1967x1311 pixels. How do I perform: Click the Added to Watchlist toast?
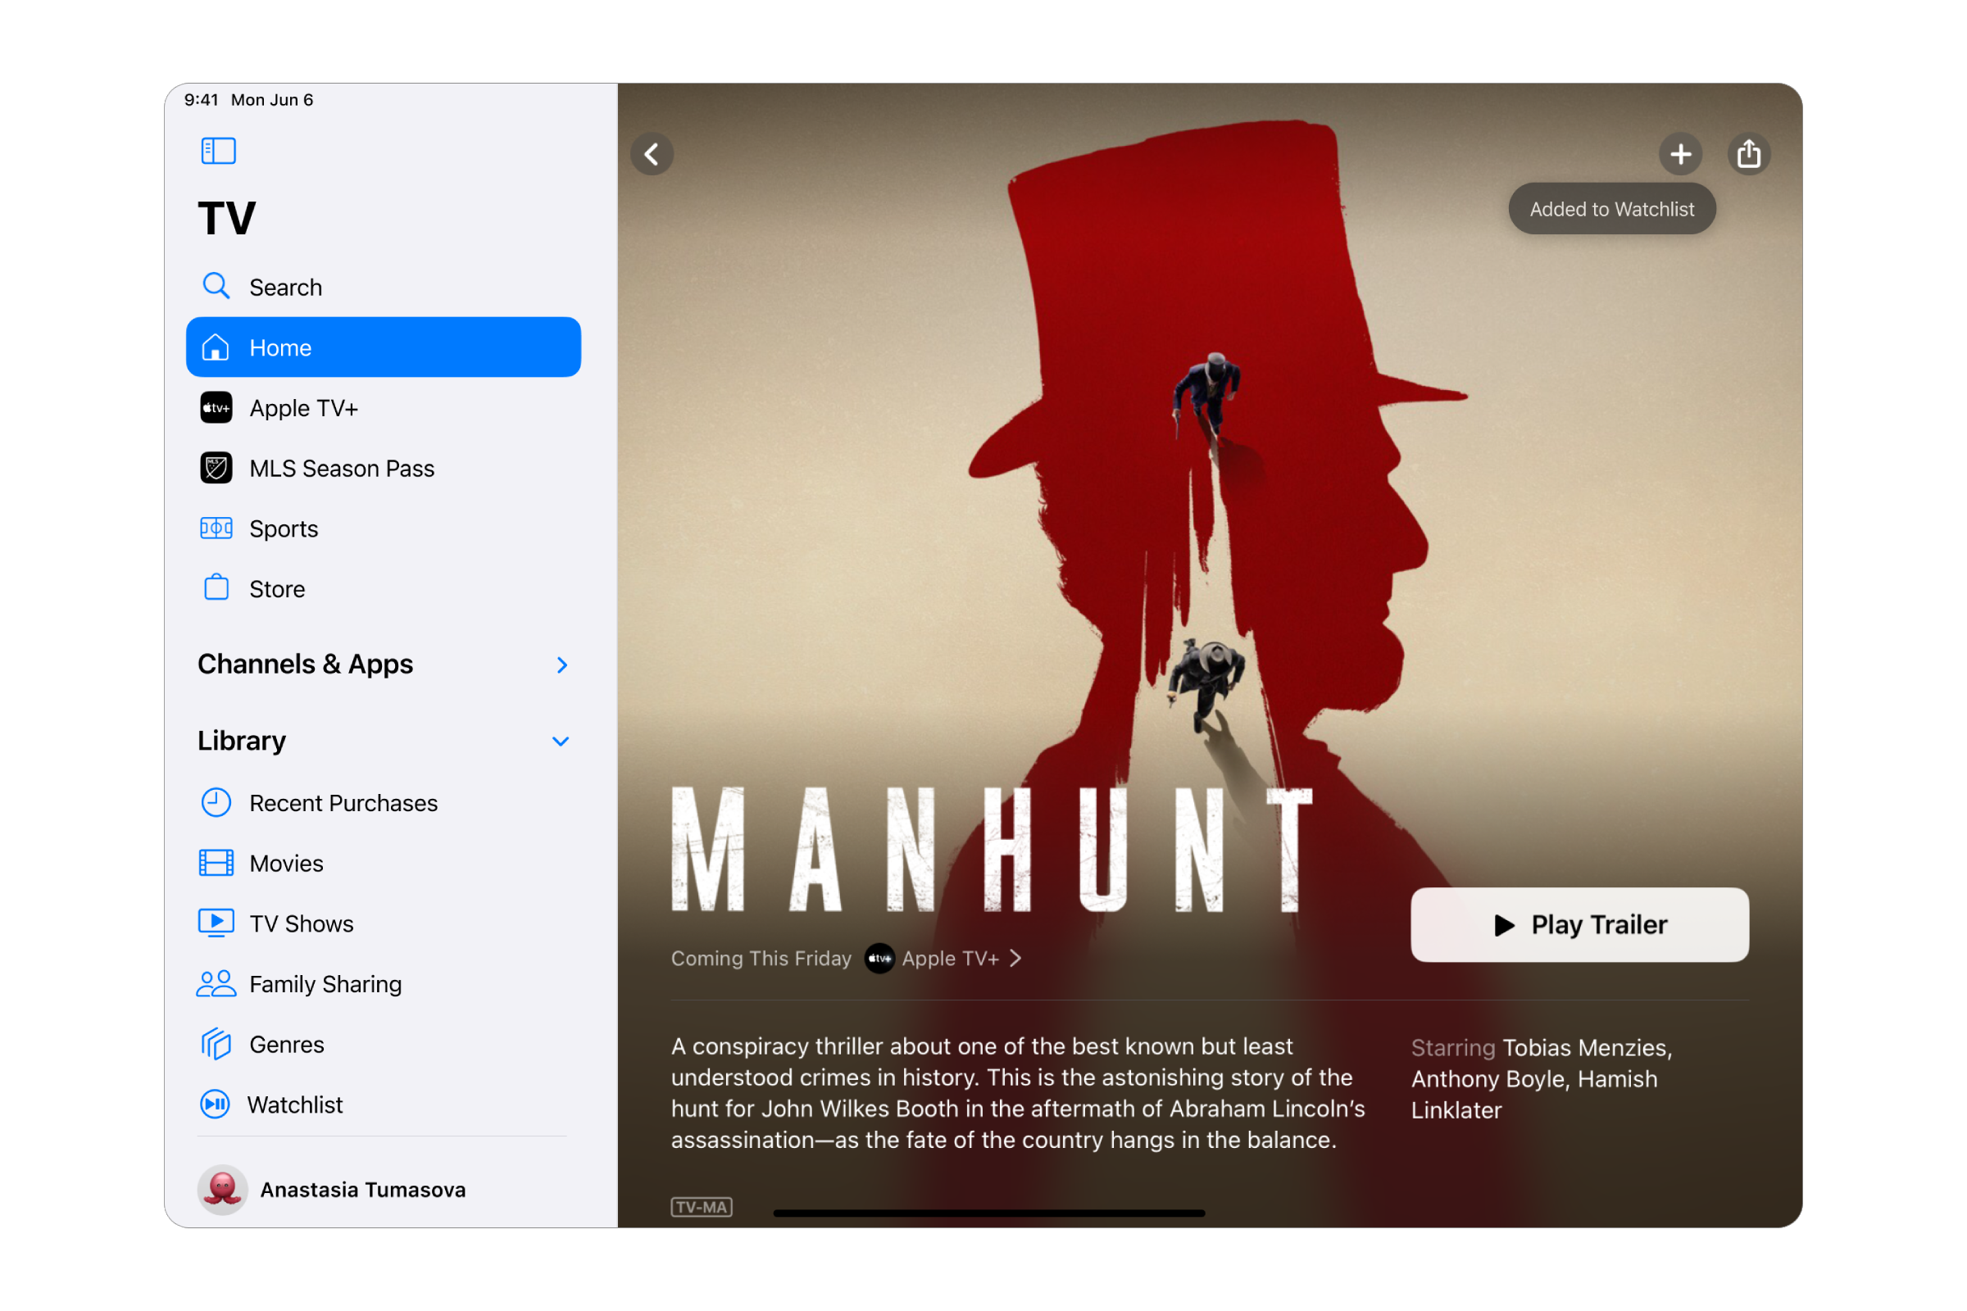1612,209
